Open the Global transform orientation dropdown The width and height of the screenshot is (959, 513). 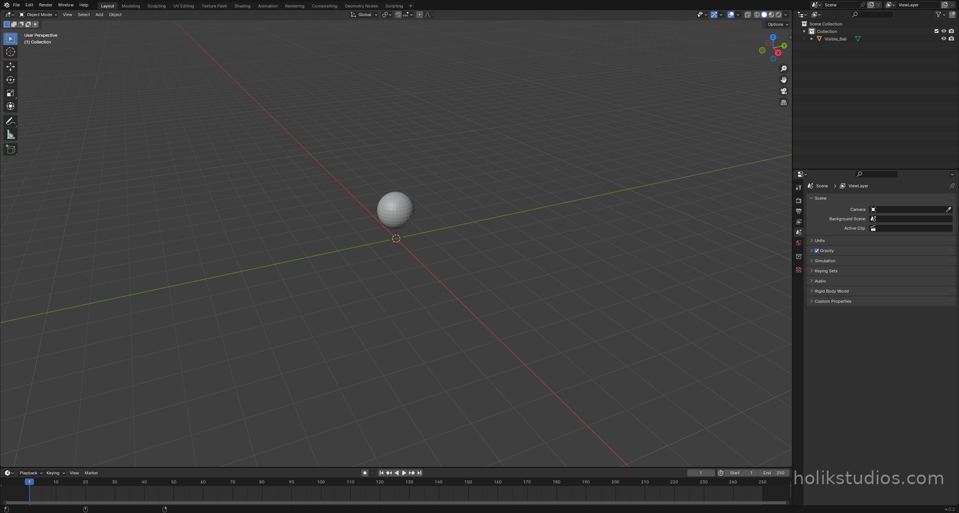click(364, 14)
